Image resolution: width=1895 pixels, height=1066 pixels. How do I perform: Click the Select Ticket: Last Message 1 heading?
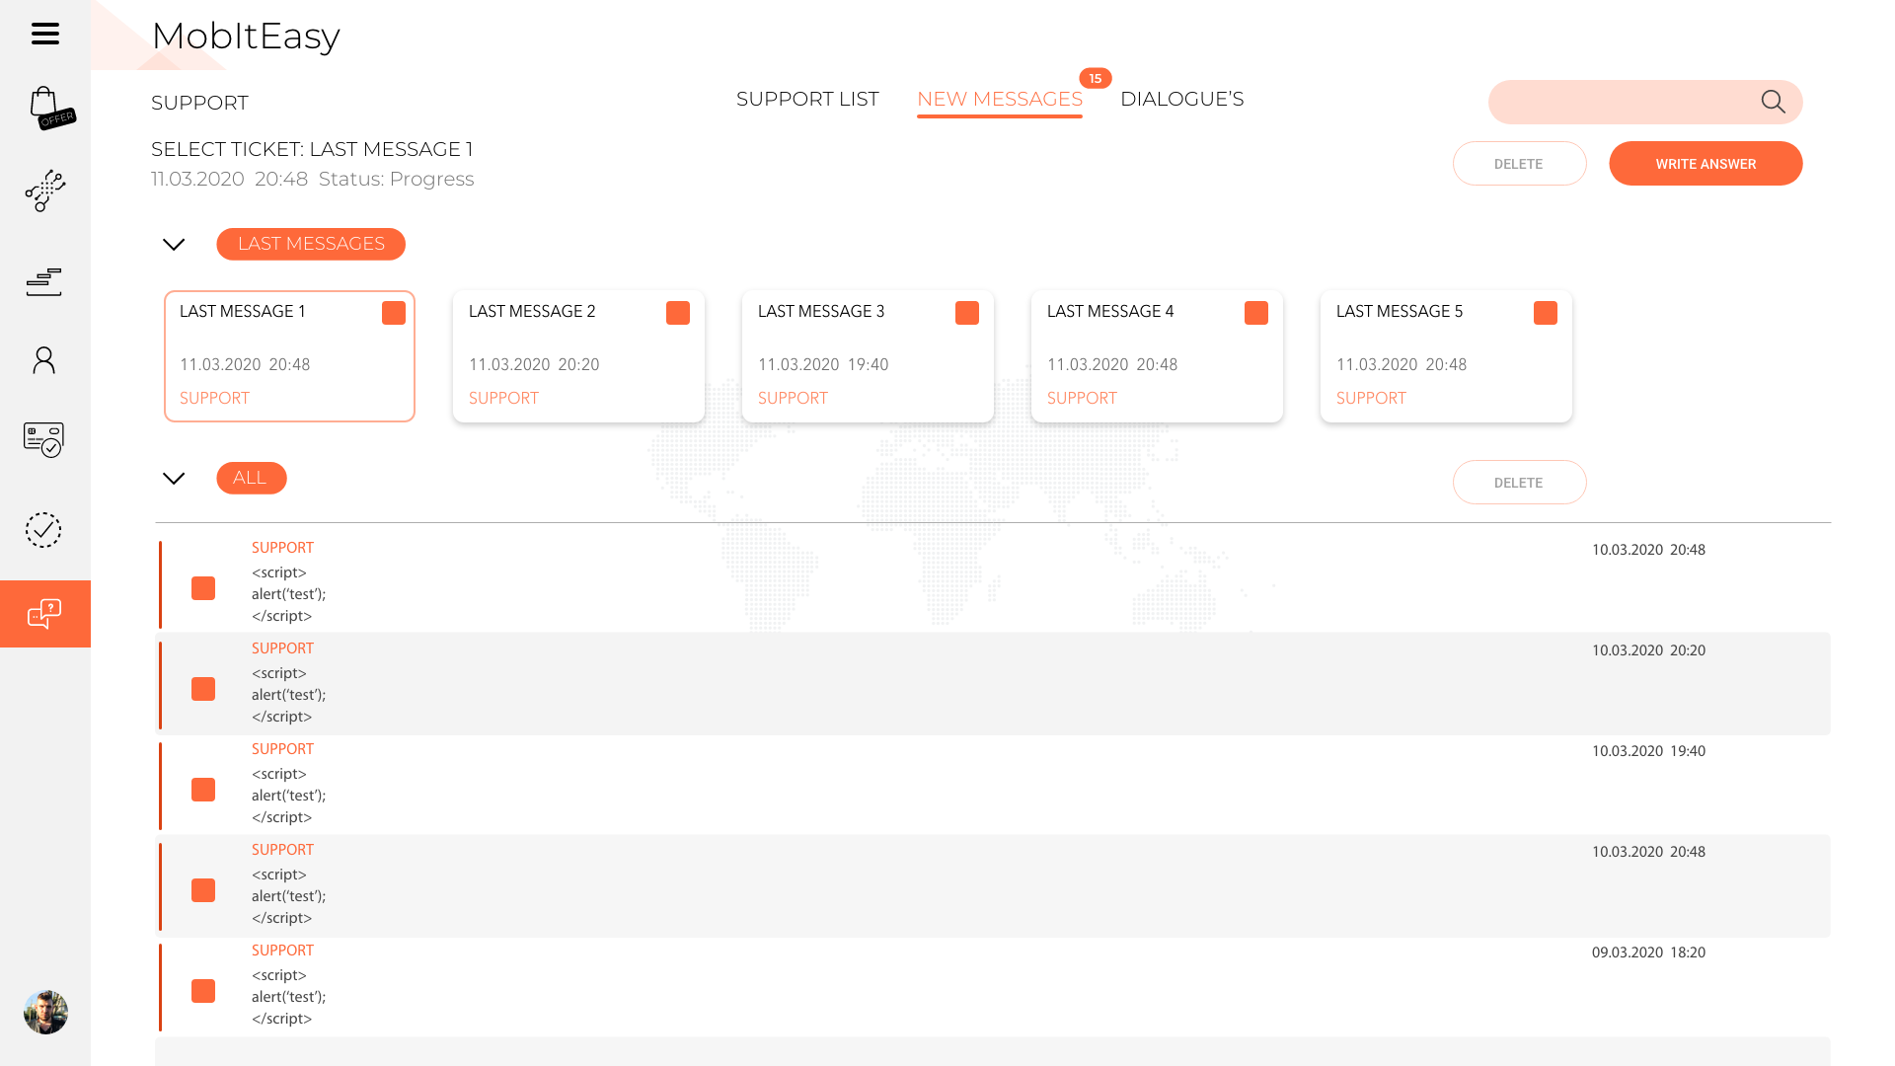(312, 149)
